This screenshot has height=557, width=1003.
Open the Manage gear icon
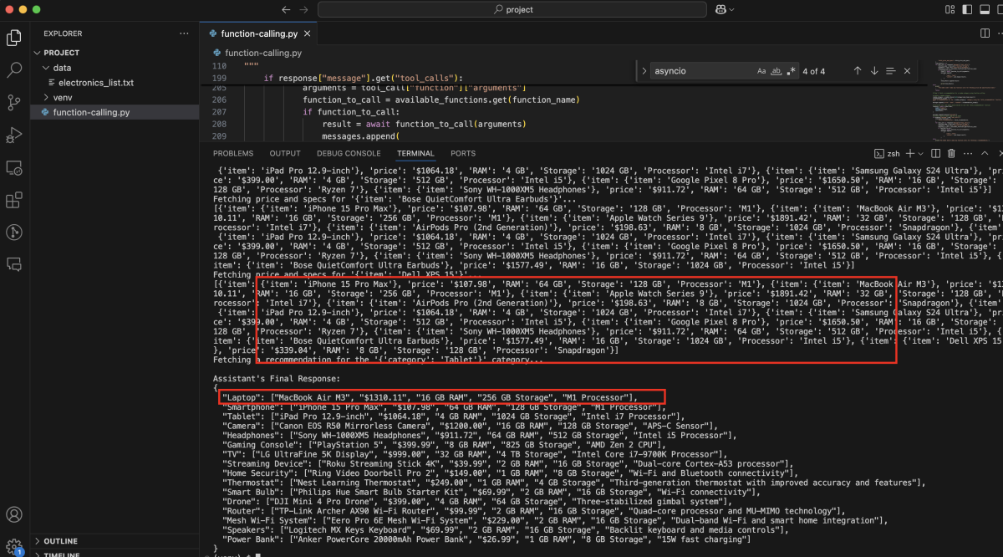tap(13, 546)
